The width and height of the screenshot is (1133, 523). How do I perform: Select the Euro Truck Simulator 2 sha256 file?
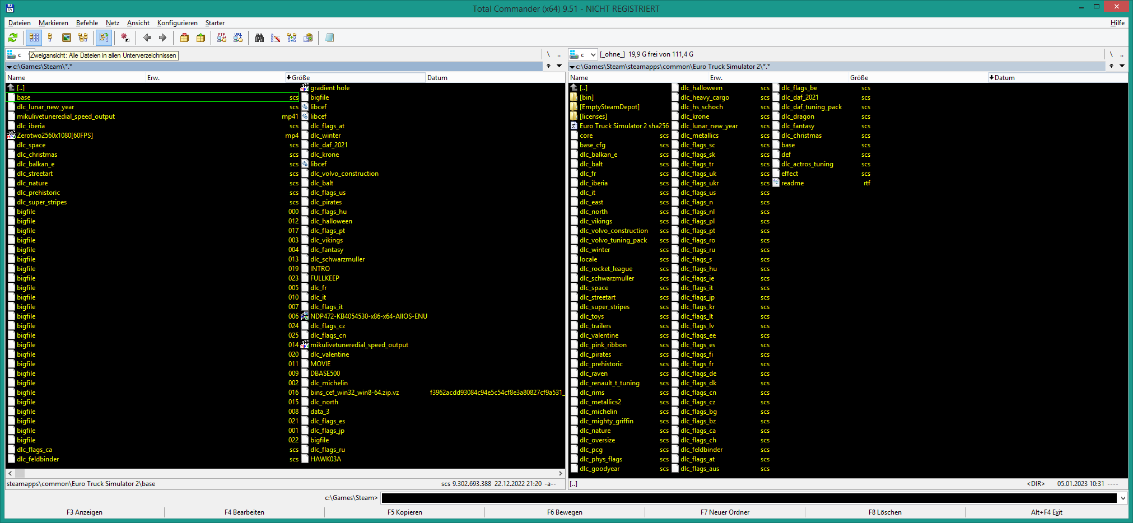pos(620,126)
